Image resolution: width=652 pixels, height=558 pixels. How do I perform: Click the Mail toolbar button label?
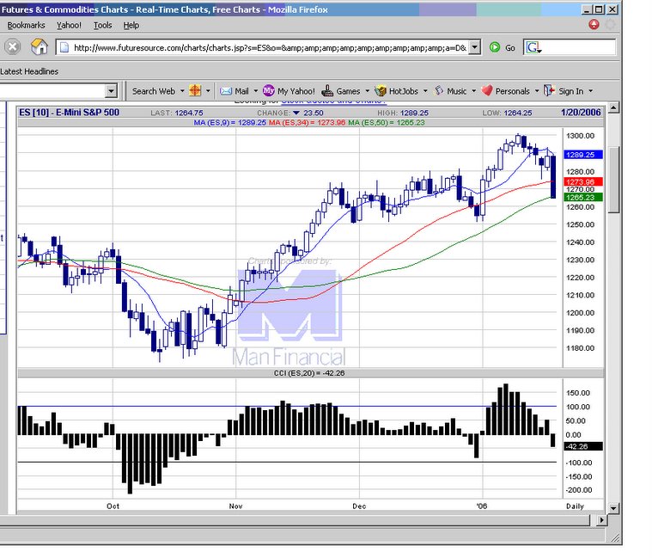coord(241,91)
